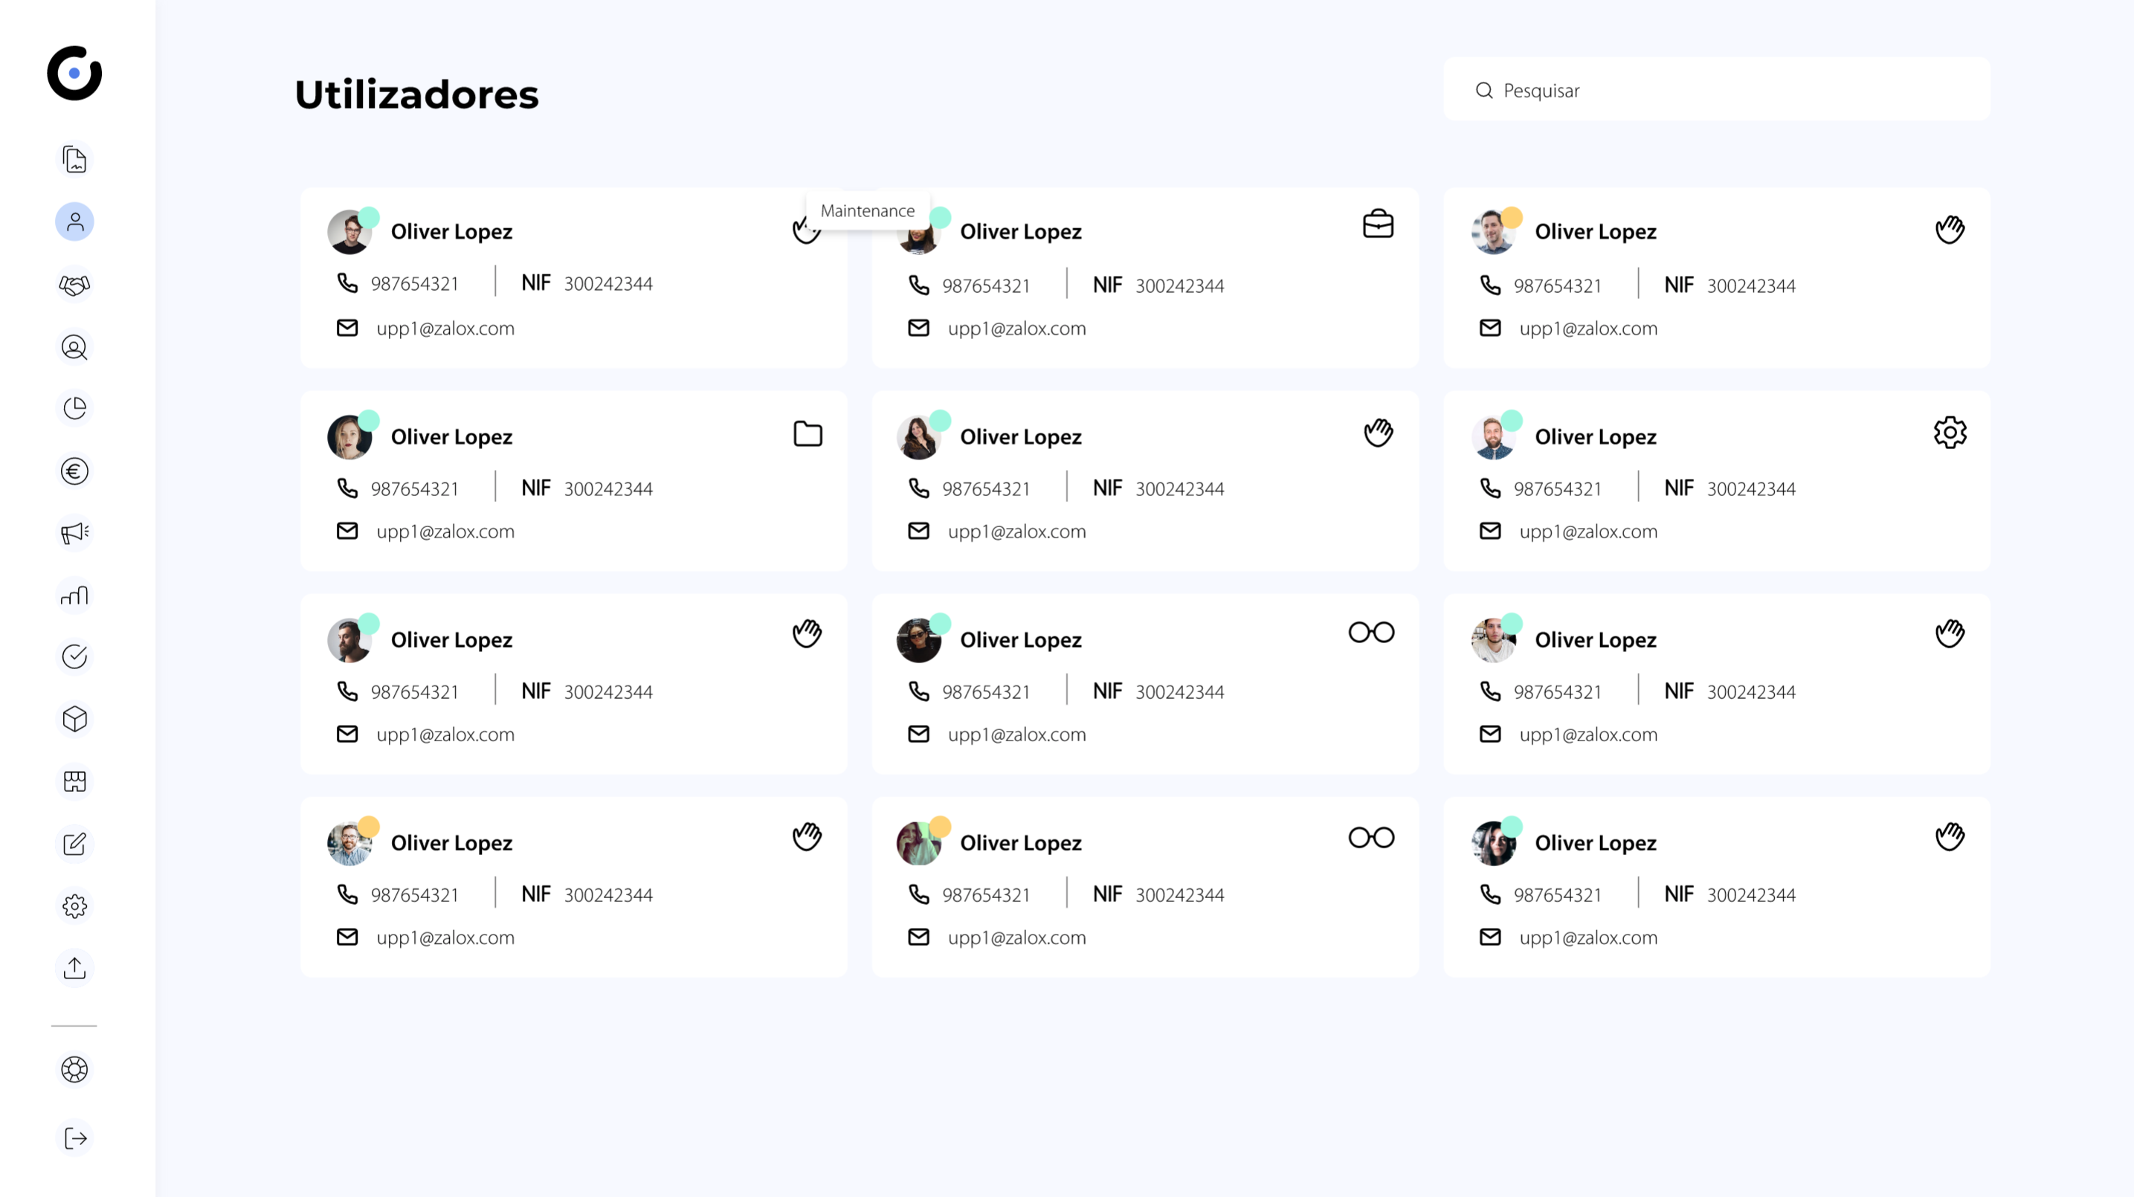
Task: Click the gear role icon on user card
Action: (1950, 433)
